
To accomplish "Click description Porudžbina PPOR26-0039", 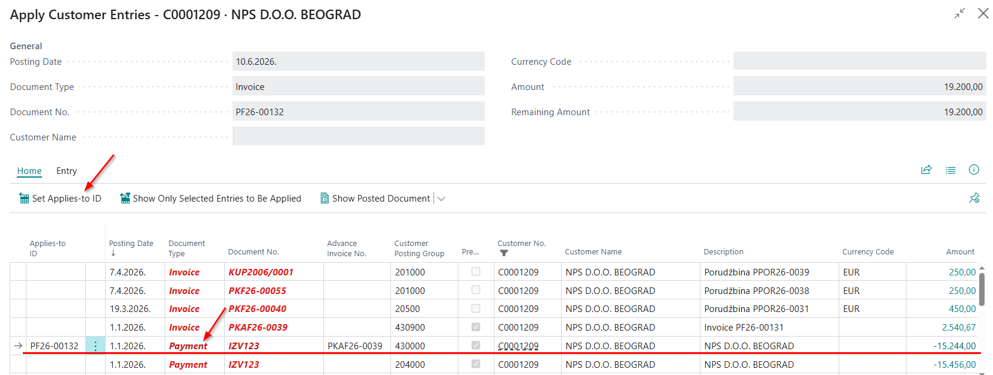I will click(756, 272).
